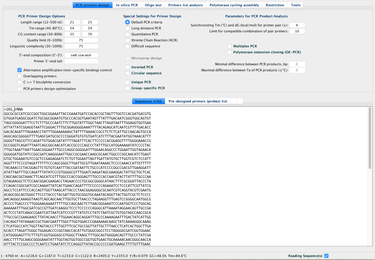Choose Xtreme Chain Reaction (XCR) option
Viewport: 375px width, 260px height.
click(127, 40)
